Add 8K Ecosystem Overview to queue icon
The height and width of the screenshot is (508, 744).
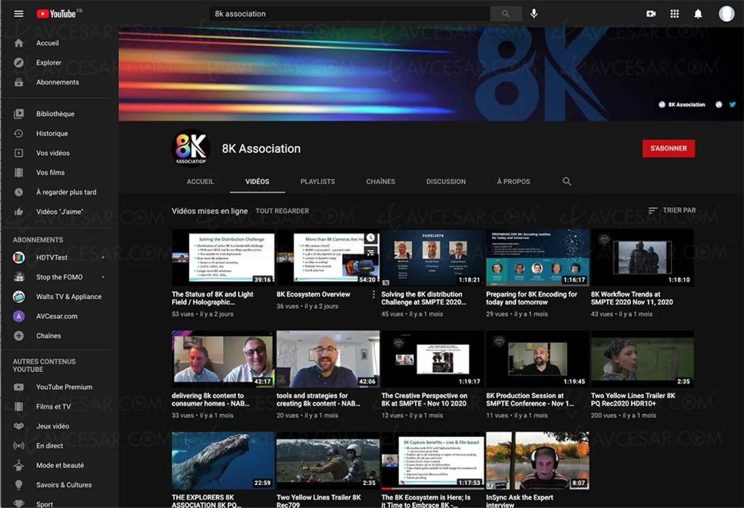tap(371, 252)
